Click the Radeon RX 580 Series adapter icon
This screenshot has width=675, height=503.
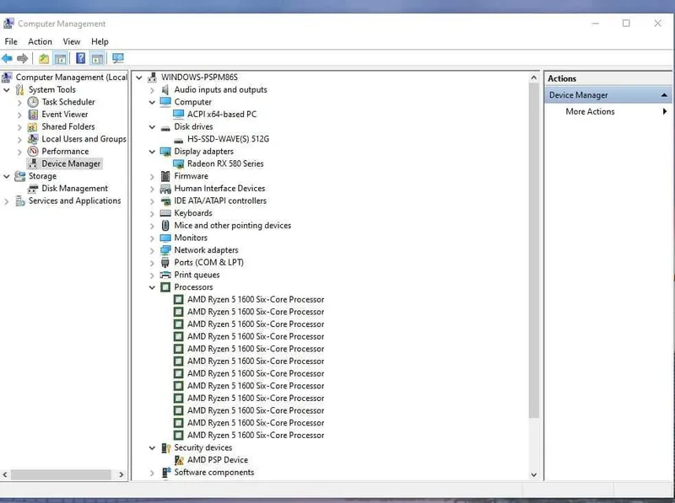[178, 163]
